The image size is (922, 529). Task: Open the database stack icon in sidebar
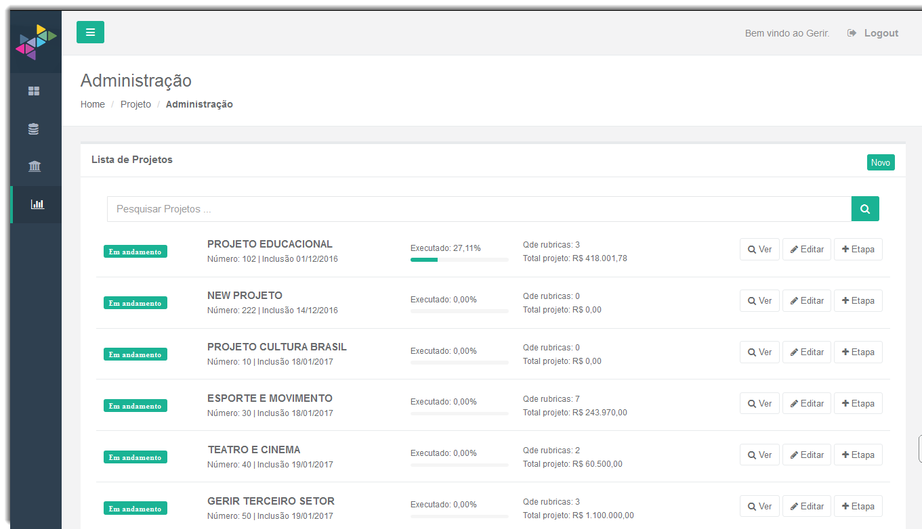(x=34, y=129)
